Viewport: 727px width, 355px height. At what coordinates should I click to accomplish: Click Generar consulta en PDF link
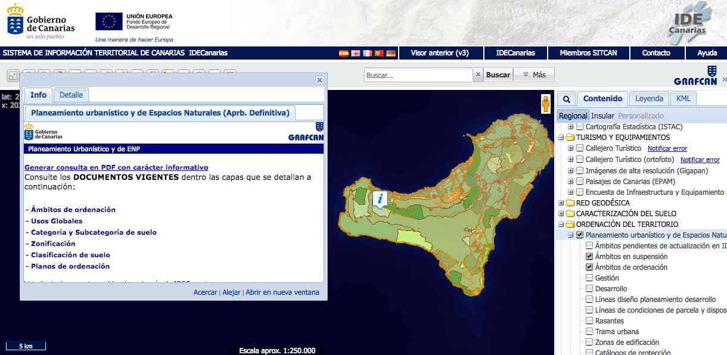(116, 167)
